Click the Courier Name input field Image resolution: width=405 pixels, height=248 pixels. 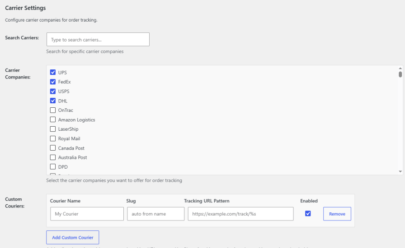[x=87, y=214]
